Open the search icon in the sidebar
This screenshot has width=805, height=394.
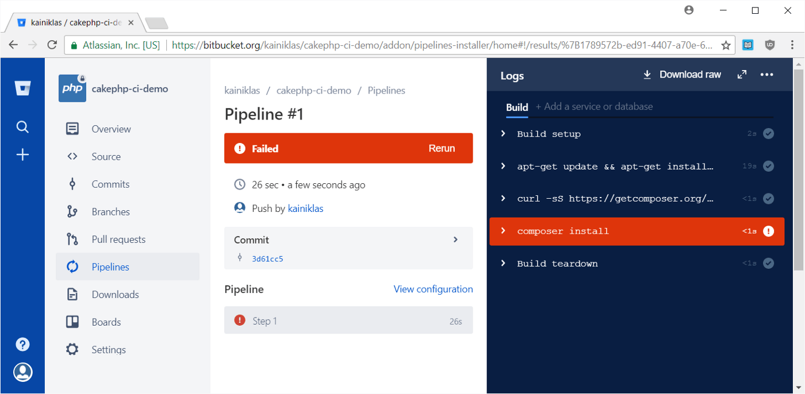click(22, 127)
